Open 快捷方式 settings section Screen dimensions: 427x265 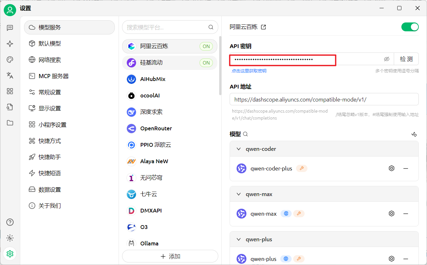tap(69, 141)
